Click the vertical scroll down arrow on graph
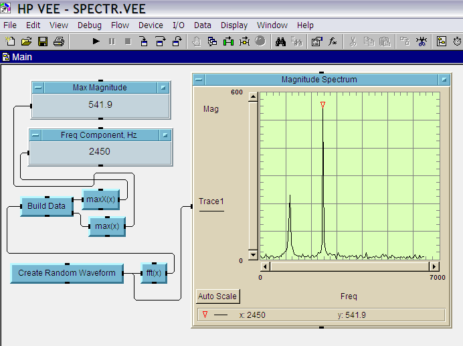The height and width of the screenshot is (346, 463). pos(254,255)
